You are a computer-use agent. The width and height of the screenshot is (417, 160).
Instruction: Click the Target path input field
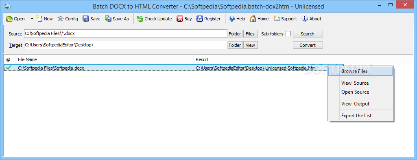126,45
